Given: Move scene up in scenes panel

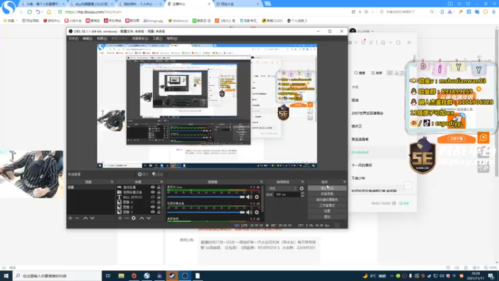Looking at the screenshot, I should coord(85,218).
